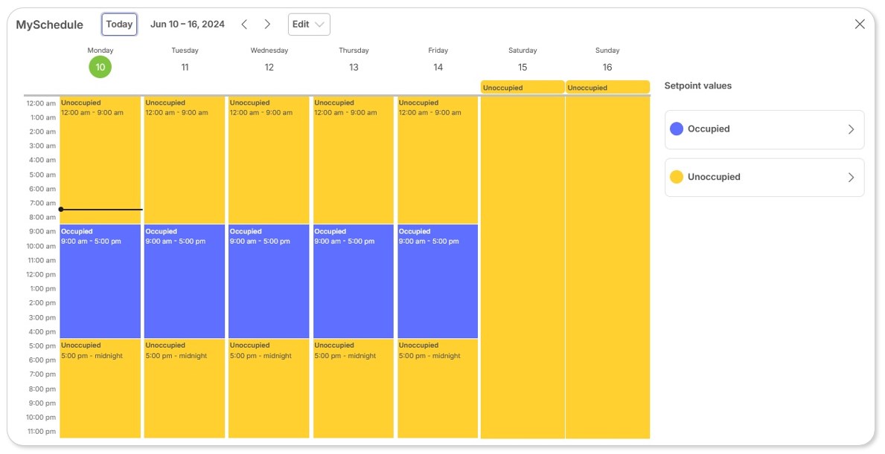Open Tuesday's Unoccupied 12:00 am block
885x454 pixels.
[x=185, y=160]
